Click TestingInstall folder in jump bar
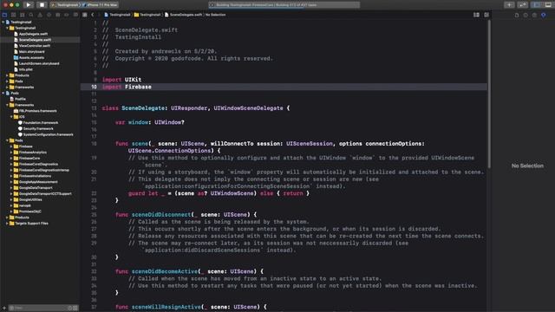The image size is (555, 312). tap(147, 15)
